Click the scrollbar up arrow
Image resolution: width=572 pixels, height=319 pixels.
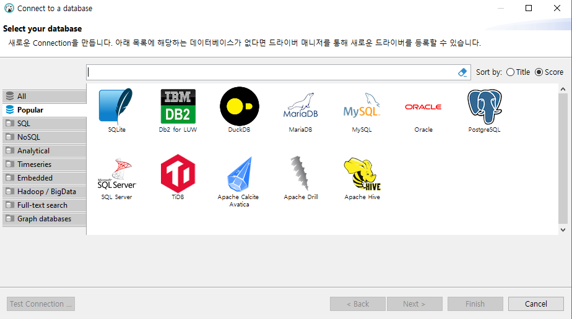point(563,89)
